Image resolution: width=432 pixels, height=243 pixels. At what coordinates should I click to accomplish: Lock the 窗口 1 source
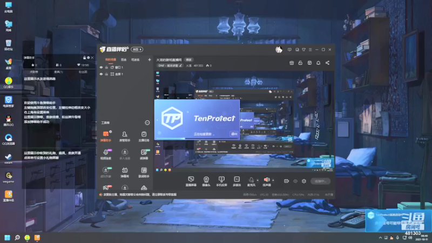click(106, 67)
